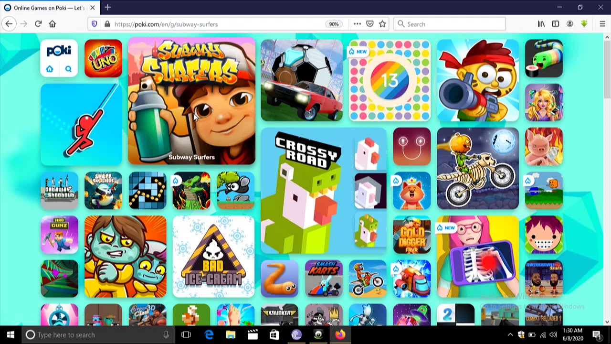Open the zombie family game tile
Viewport: 611px width, 344px height.
[x=126, y=257]
